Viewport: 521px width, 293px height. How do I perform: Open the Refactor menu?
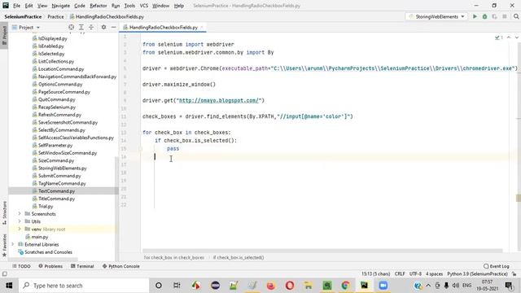(x=99, y=6)
